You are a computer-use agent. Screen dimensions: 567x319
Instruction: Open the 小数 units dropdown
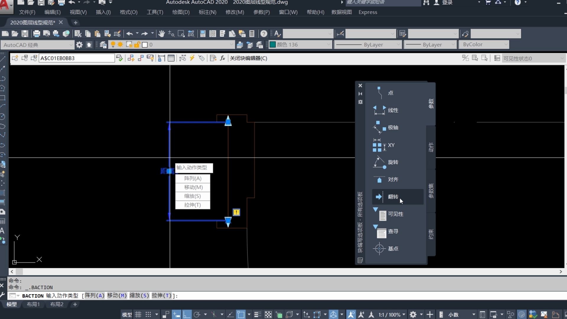tap(462, 315)
